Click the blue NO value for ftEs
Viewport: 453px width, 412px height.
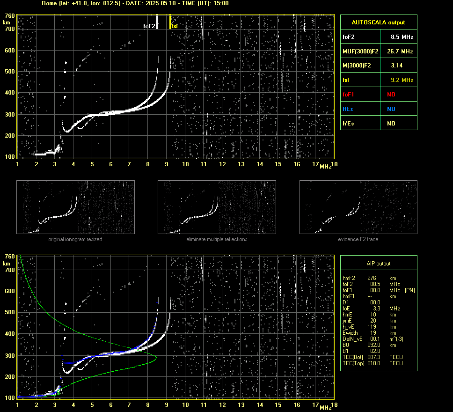[391, 109]
